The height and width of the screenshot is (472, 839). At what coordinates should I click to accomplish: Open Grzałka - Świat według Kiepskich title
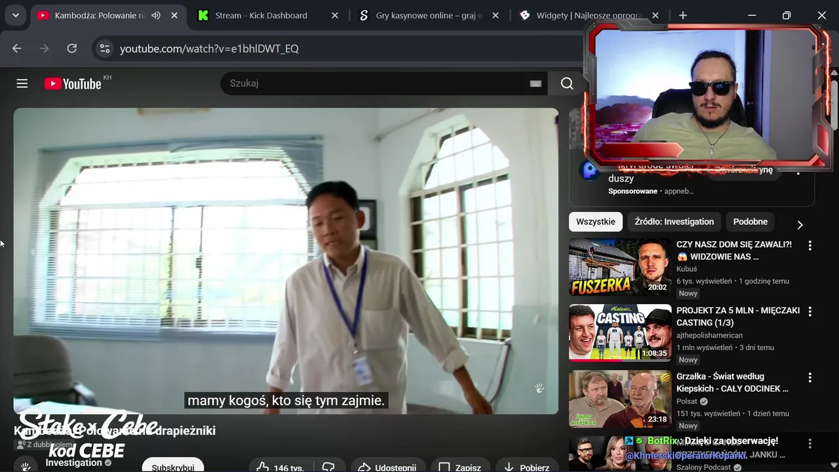[732, 383]
